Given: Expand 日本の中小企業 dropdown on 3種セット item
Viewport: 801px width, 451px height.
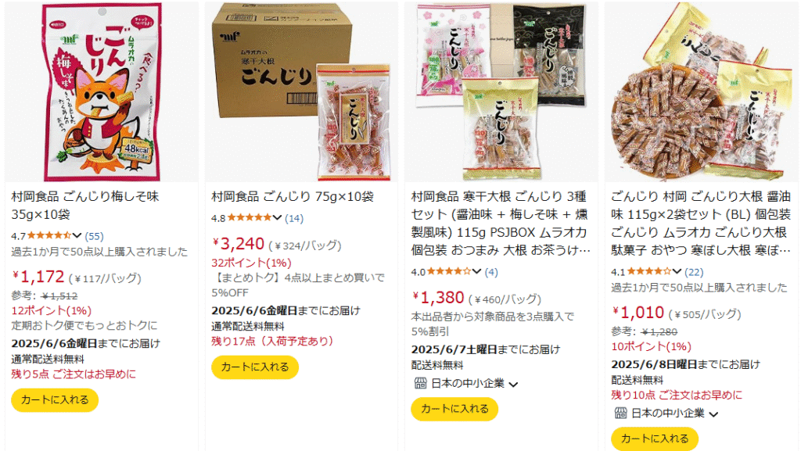Looking at the screenshot, I should point(514,384).
